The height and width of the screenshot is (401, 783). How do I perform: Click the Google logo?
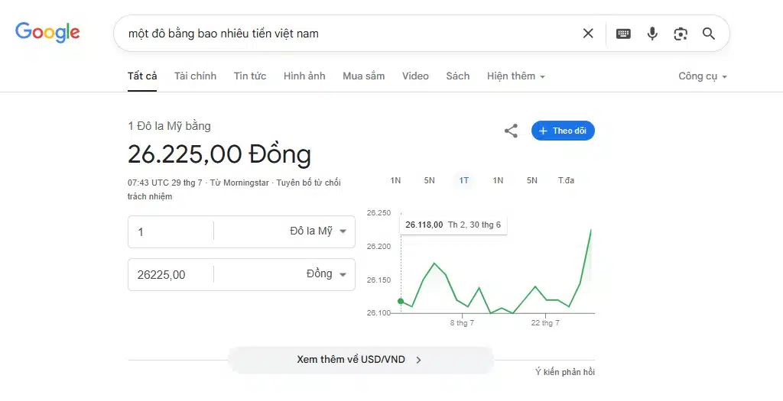47,32
